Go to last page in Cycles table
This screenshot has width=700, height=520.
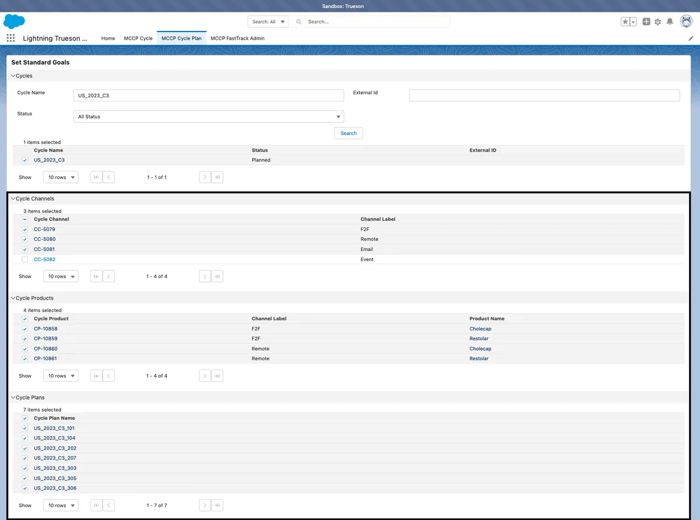coord(217,177)
